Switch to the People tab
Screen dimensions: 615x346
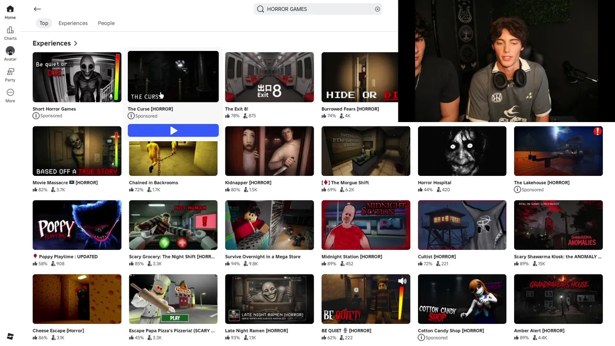point(106,23)
